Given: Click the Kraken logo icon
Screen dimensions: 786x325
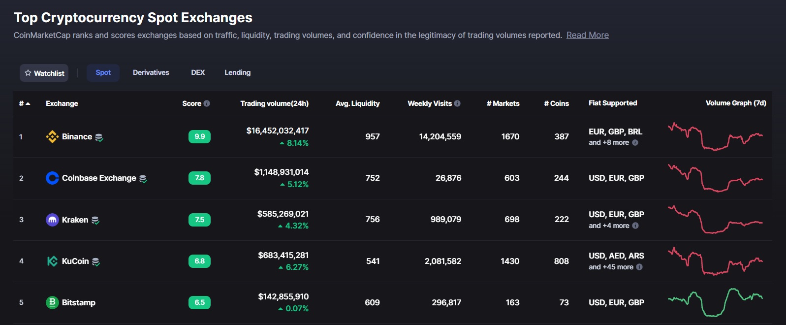Looking at the screenshot, I should pos(52,220).
